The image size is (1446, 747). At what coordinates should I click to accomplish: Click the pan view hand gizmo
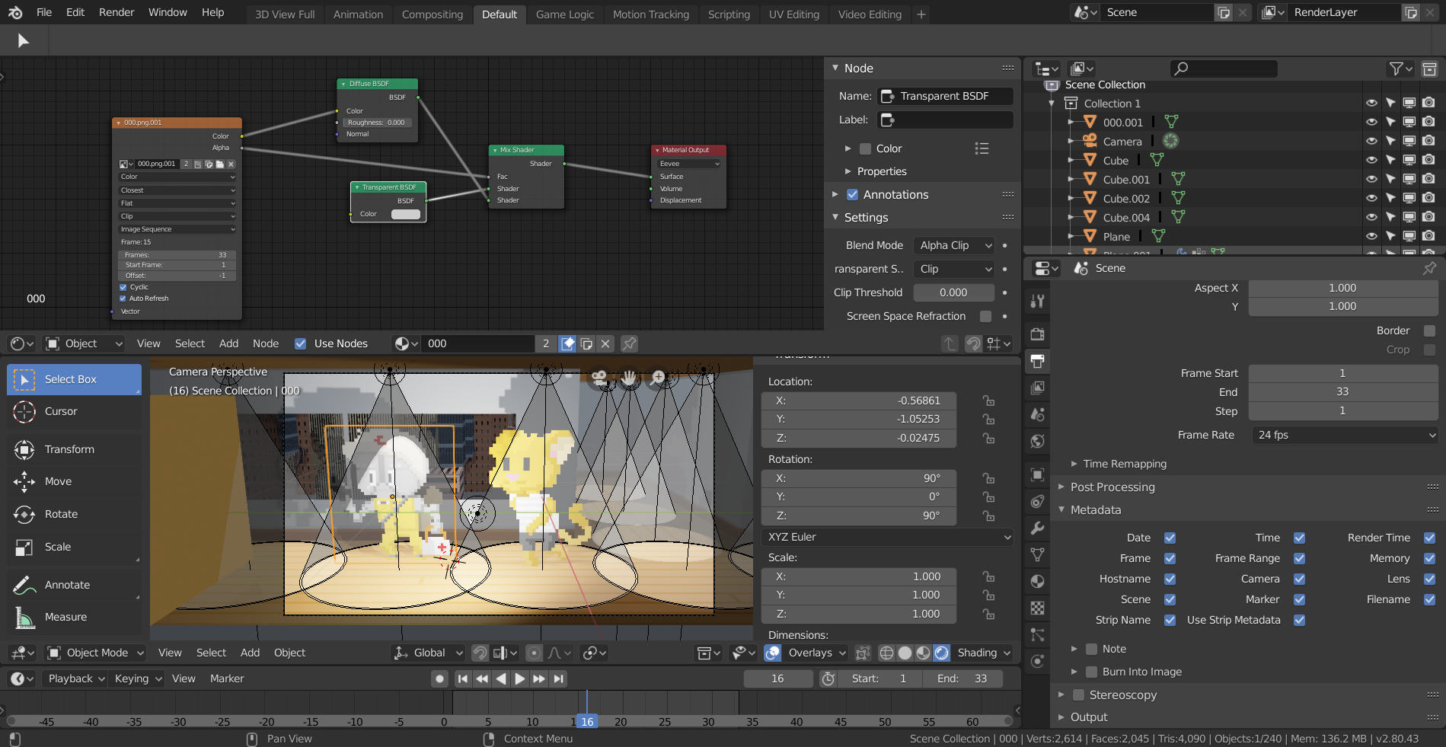click(x=629, y=377)
